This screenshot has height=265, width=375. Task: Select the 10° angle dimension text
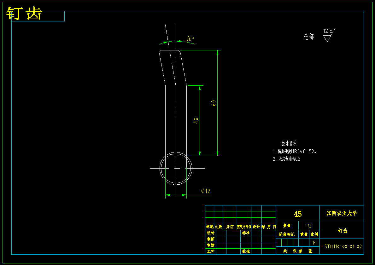[x=190, y=39]
